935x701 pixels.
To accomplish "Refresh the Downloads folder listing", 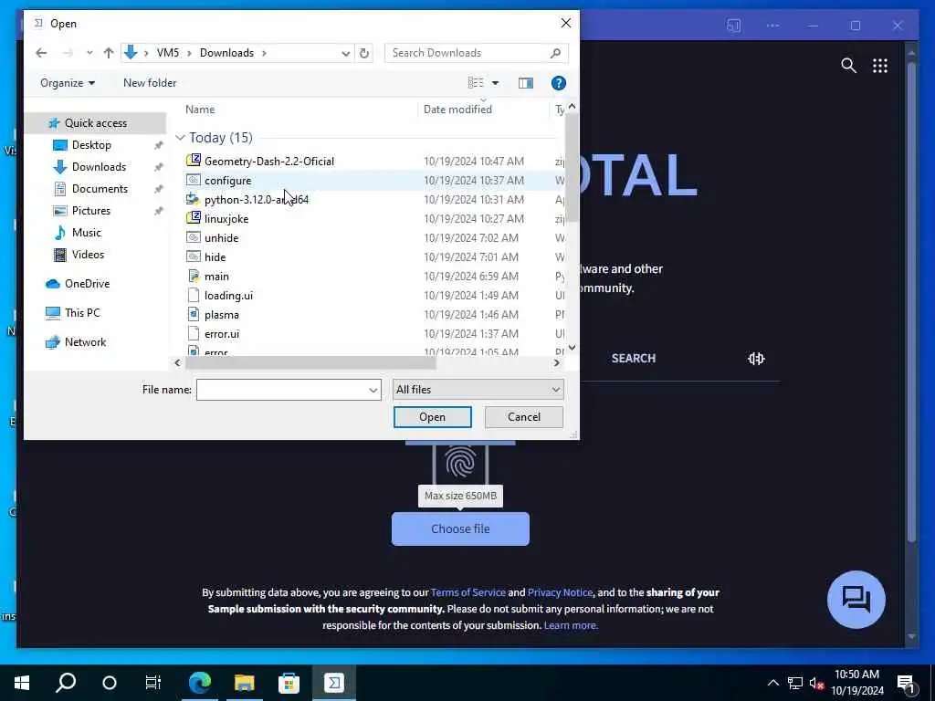I will pyautogui.click(x=363, y=53).
